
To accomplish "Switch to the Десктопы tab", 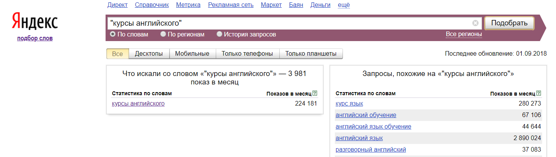I will point(149,54).
